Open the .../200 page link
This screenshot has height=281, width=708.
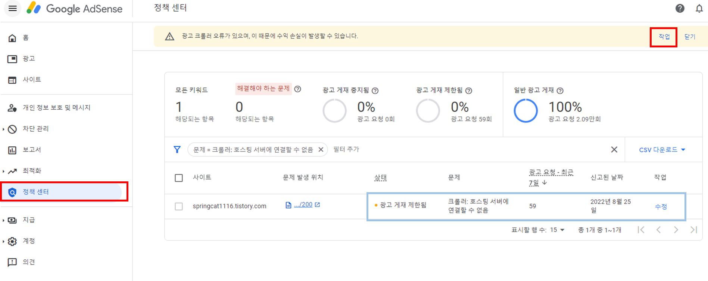[303, 204]
